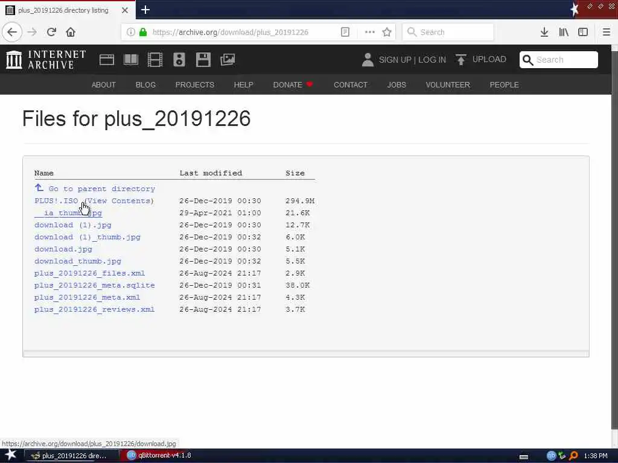Open the CONTACT menu item

click(x=351, y=84)
